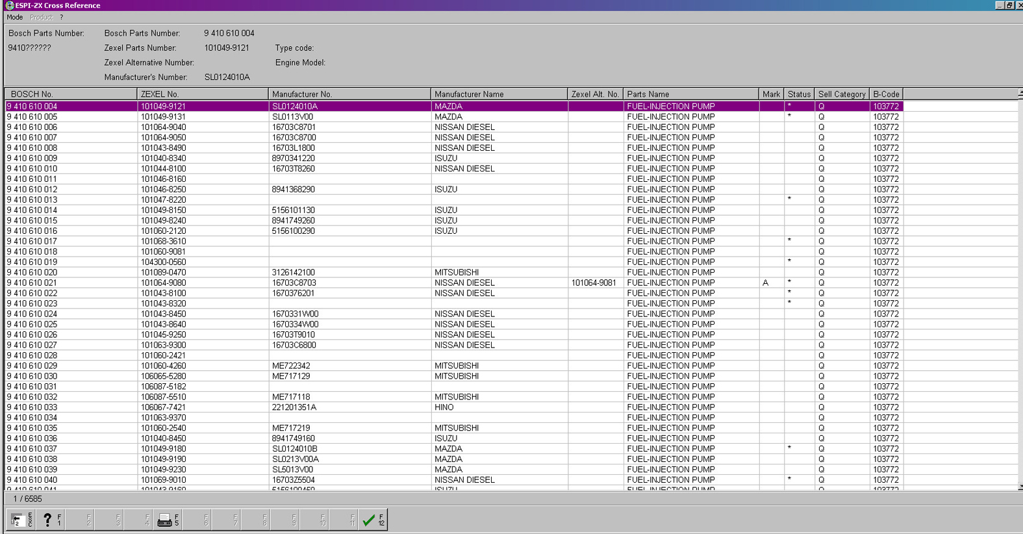Click the Bosch Parts Number search value 9410??????

pos(30,48)
